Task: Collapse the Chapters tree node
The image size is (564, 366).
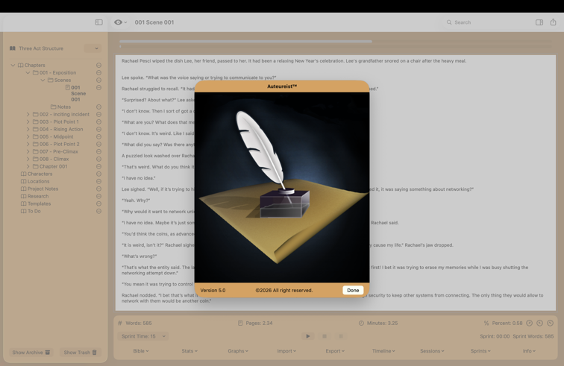Action: 13,66
